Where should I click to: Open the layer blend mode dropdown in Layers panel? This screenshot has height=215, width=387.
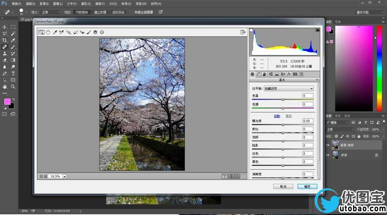pos(340,129)
